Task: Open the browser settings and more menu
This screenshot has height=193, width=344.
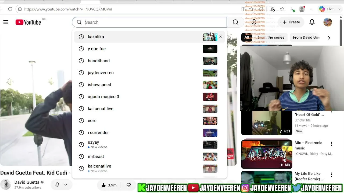Action: (311, 9)
